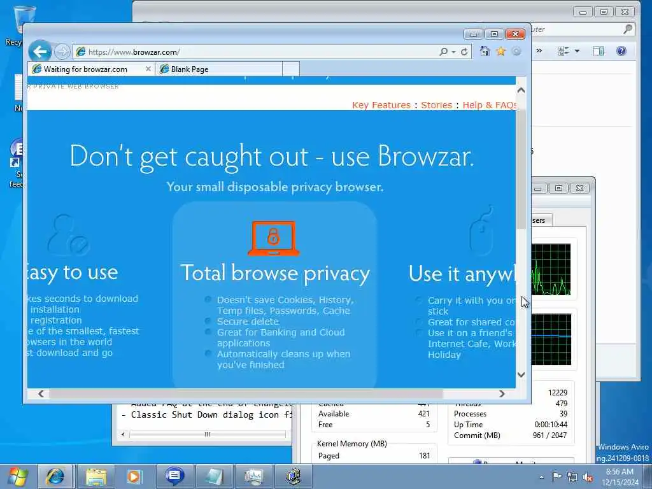Expand the address bar autocomplete dropdown arrow

click(453, 52)
